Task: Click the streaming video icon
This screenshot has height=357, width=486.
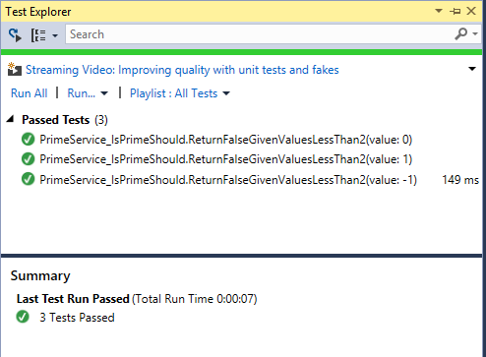Action: tap(15, 69)
